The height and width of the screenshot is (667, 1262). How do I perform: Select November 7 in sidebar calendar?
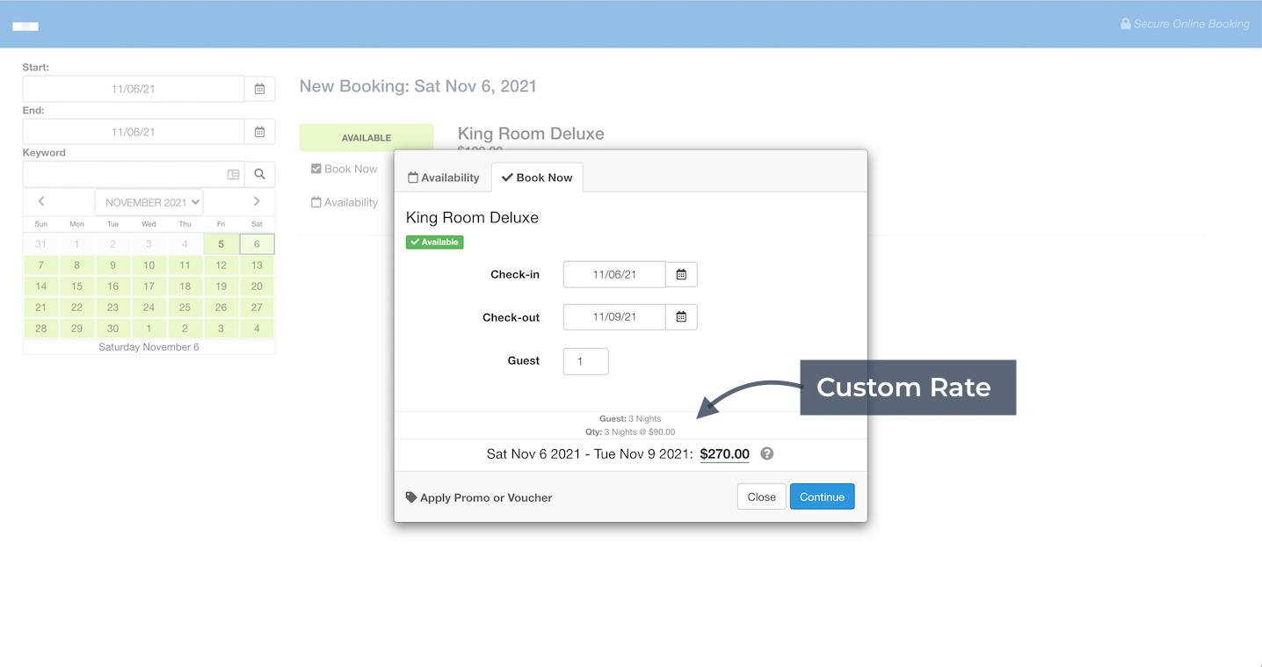coord(41,265)
